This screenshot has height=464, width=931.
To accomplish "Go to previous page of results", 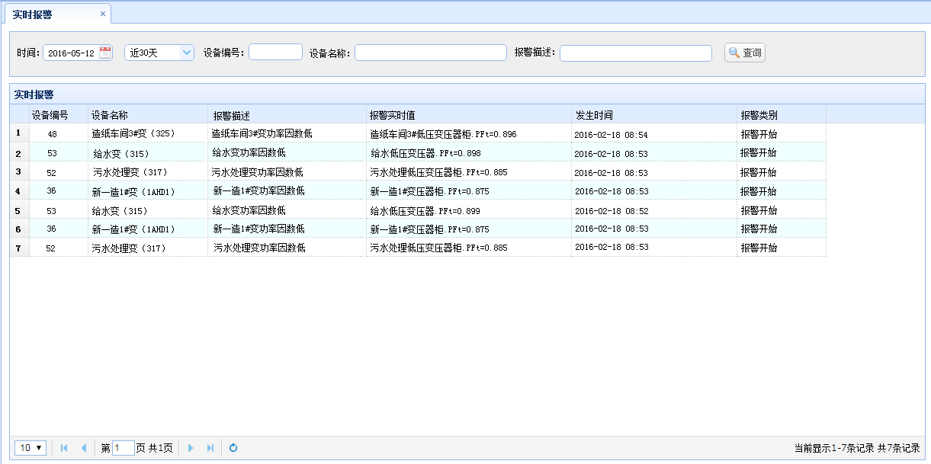I will (x=83, y=448).
